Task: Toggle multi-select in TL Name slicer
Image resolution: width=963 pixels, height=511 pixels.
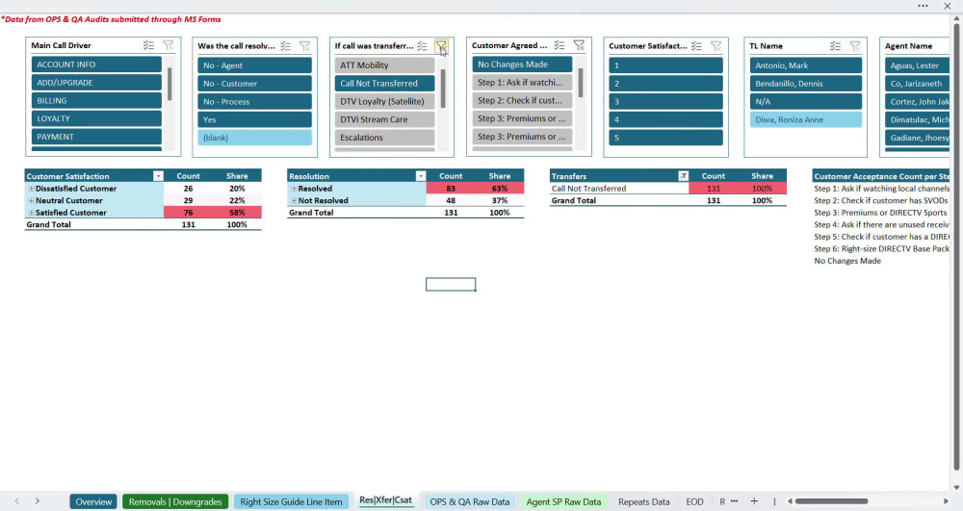Action: [835, 46]
